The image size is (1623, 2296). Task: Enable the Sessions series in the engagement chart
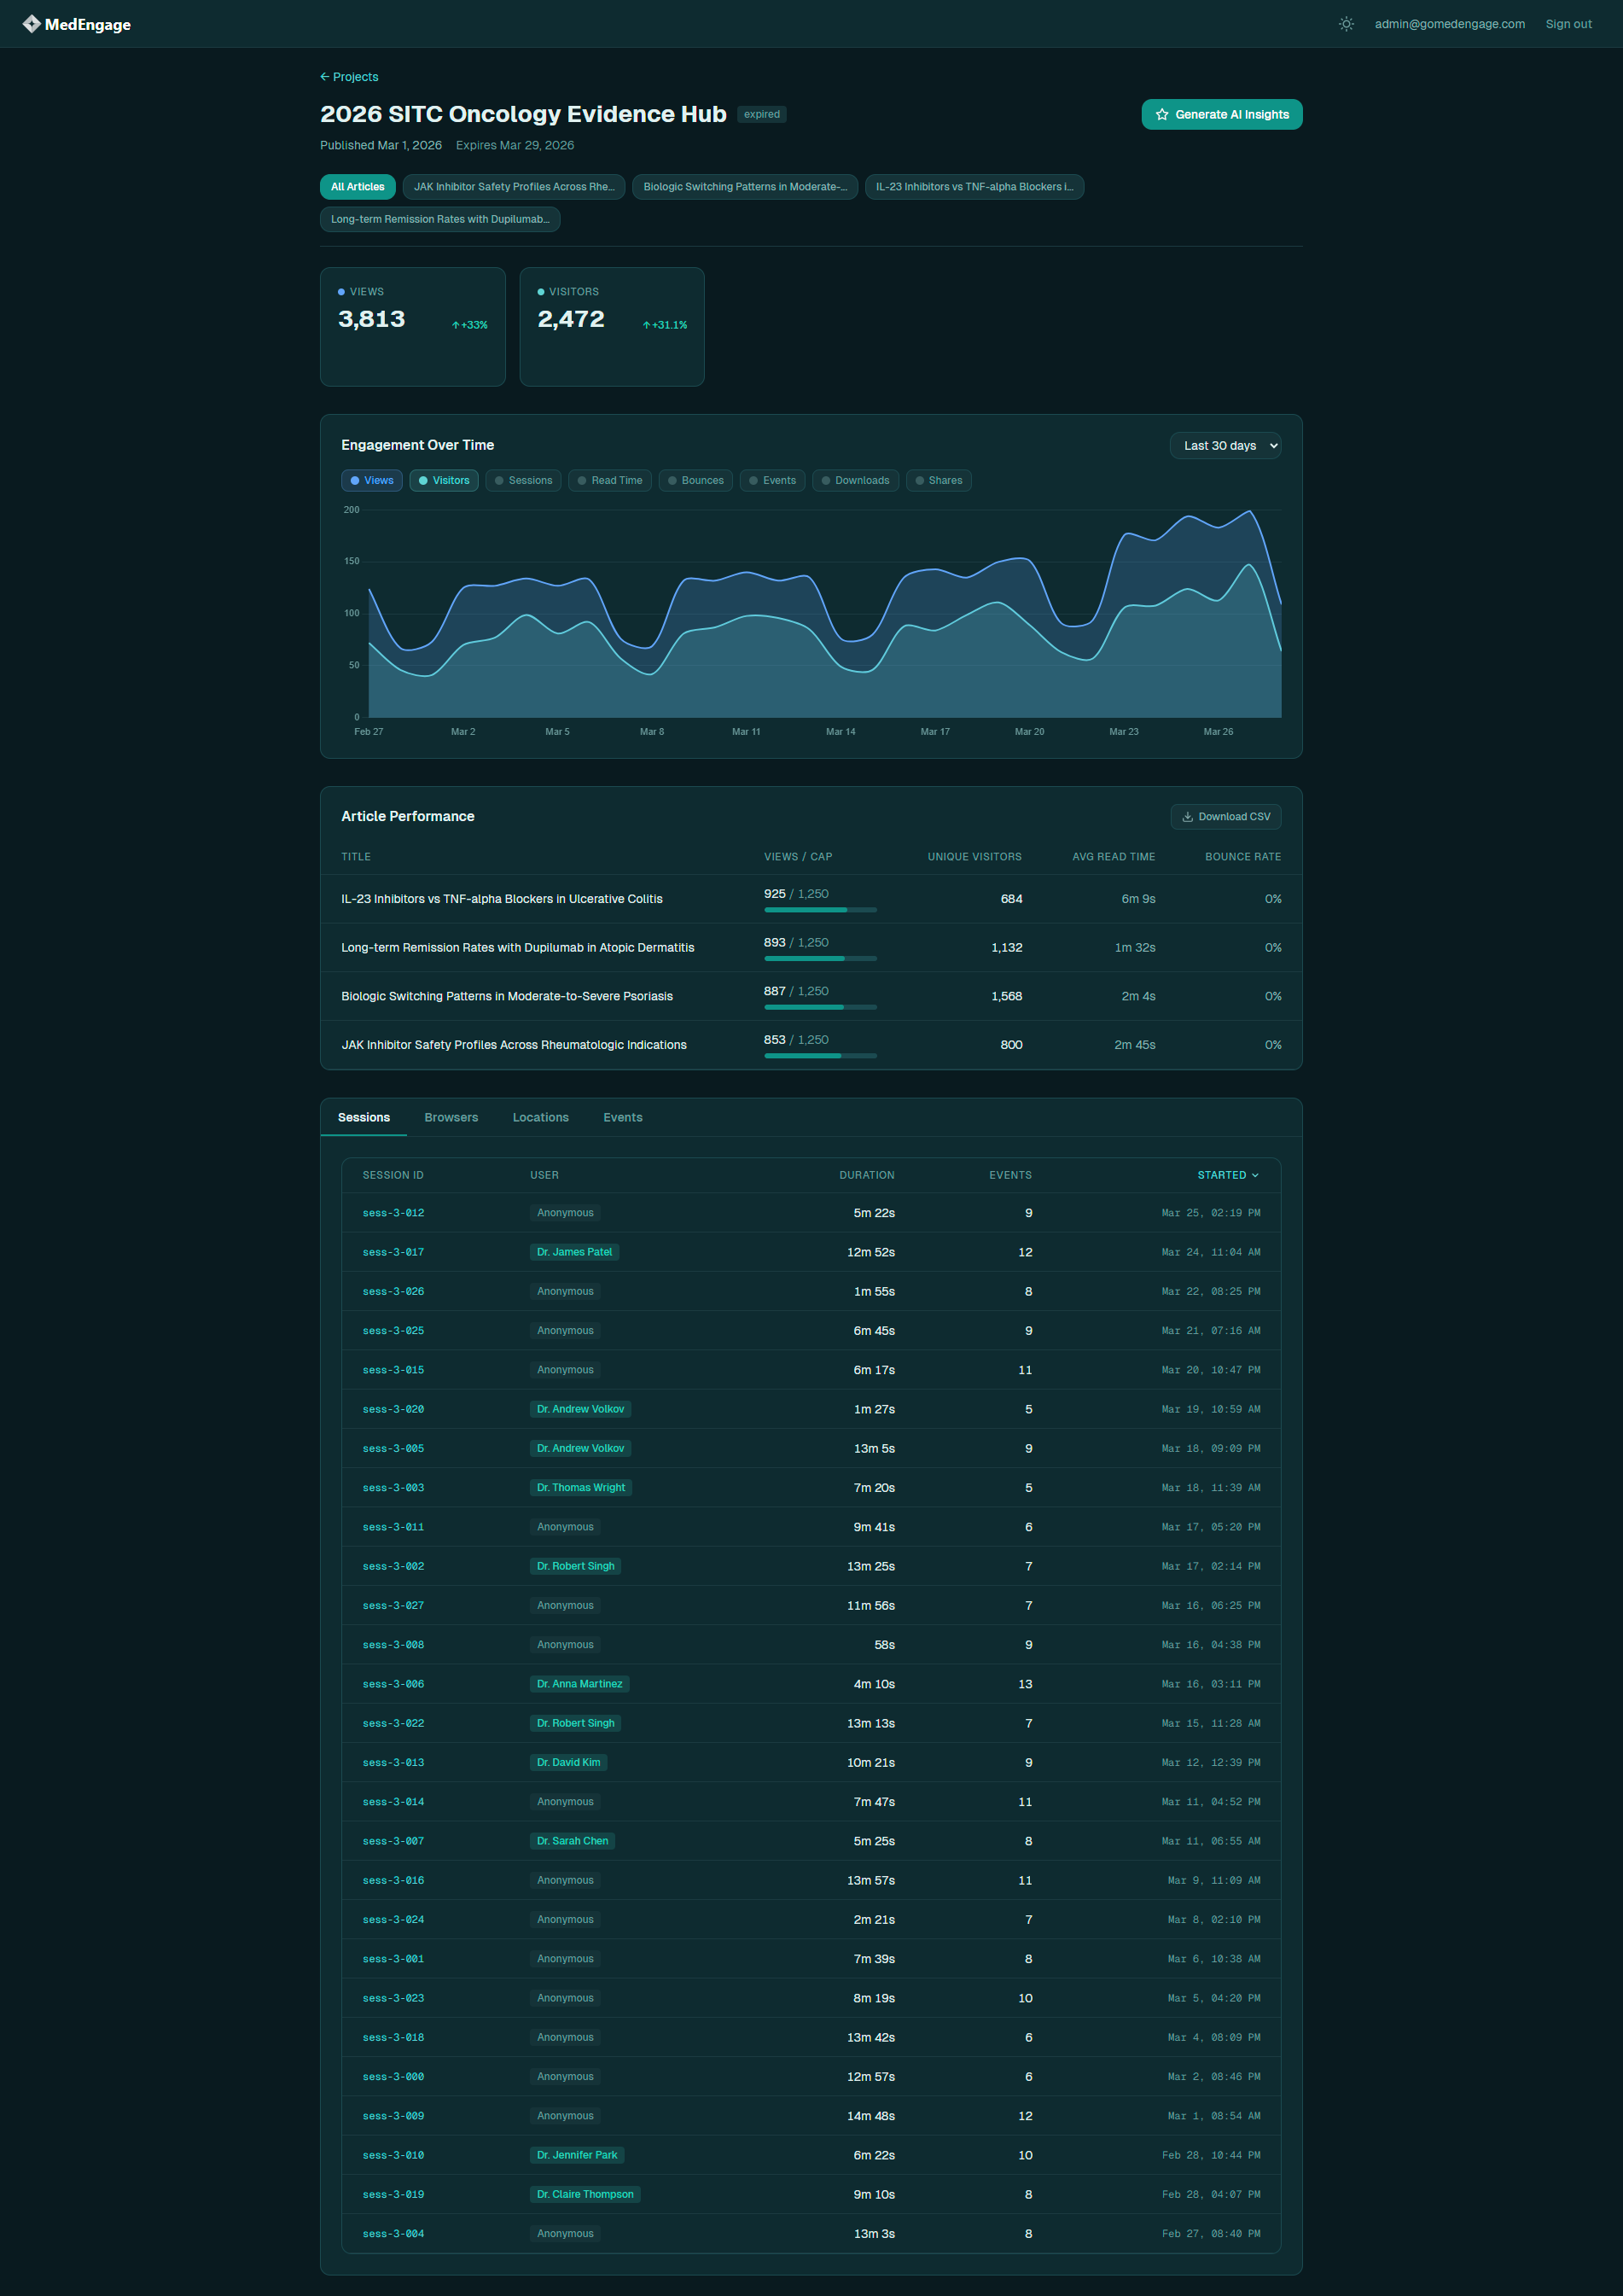(x=522, y=480)
